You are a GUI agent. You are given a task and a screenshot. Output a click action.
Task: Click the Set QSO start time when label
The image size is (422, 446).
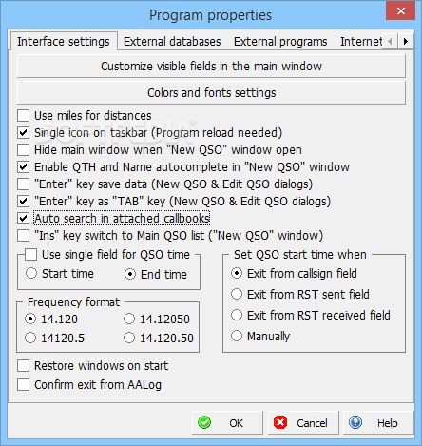pos(300,255)
